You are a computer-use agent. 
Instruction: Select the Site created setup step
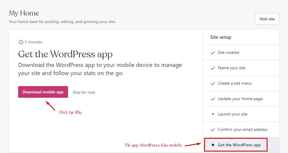(241, 53)
